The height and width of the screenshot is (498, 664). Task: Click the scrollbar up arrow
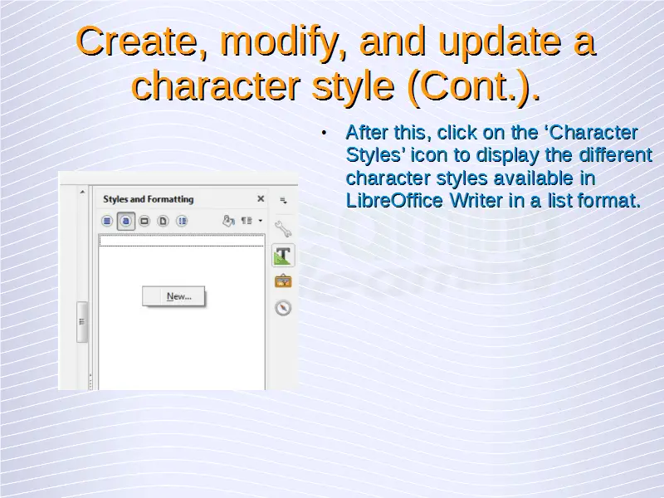click(82, 192)
